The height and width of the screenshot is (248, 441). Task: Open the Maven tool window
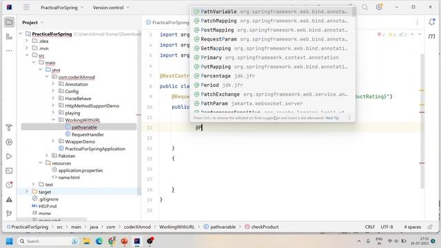point(432,37)
